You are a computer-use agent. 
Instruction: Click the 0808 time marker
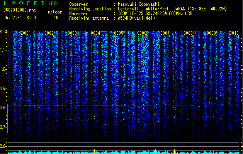click(188, 33)
